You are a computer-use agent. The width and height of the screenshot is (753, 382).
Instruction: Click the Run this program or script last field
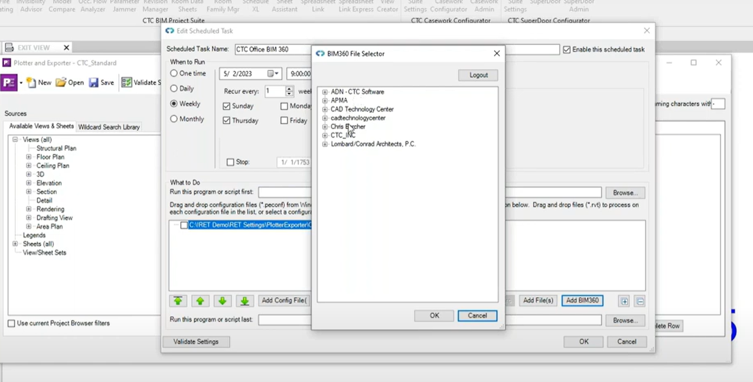[x=429, y=320]
